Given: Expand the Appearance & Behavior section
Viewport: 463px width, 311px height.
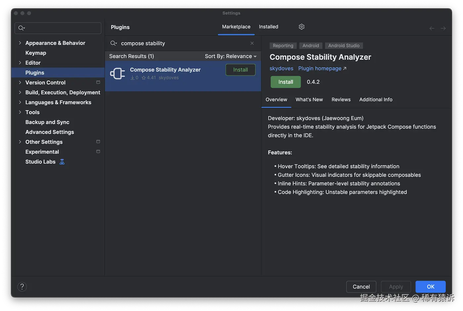Looking at the screenshot, I should pos(20,43).
